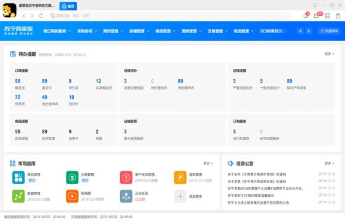Click the 常用应用 grid icon
345x221 pixels.
(x=12, y=163)
